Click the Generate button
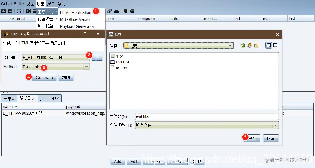 pyautogui.click(x=44, y=77)
